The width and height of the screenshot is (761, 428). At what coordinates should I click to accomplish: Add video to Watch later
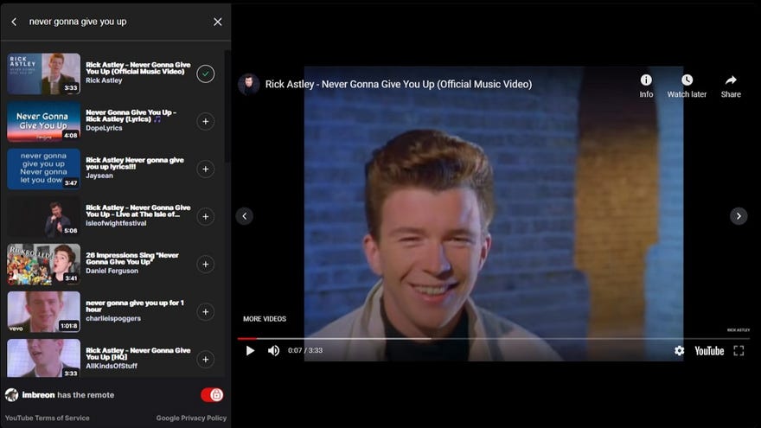point(687,85)
